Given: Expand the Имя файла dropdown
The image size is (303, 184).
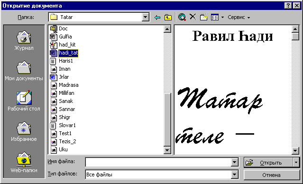Looking at the screenshot, I should point(234,162).
